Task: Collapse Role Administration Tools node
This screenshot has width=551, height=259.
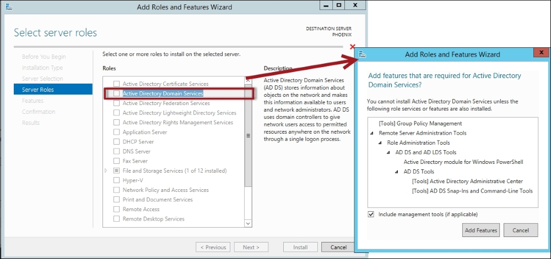Action: coord(380,143)
